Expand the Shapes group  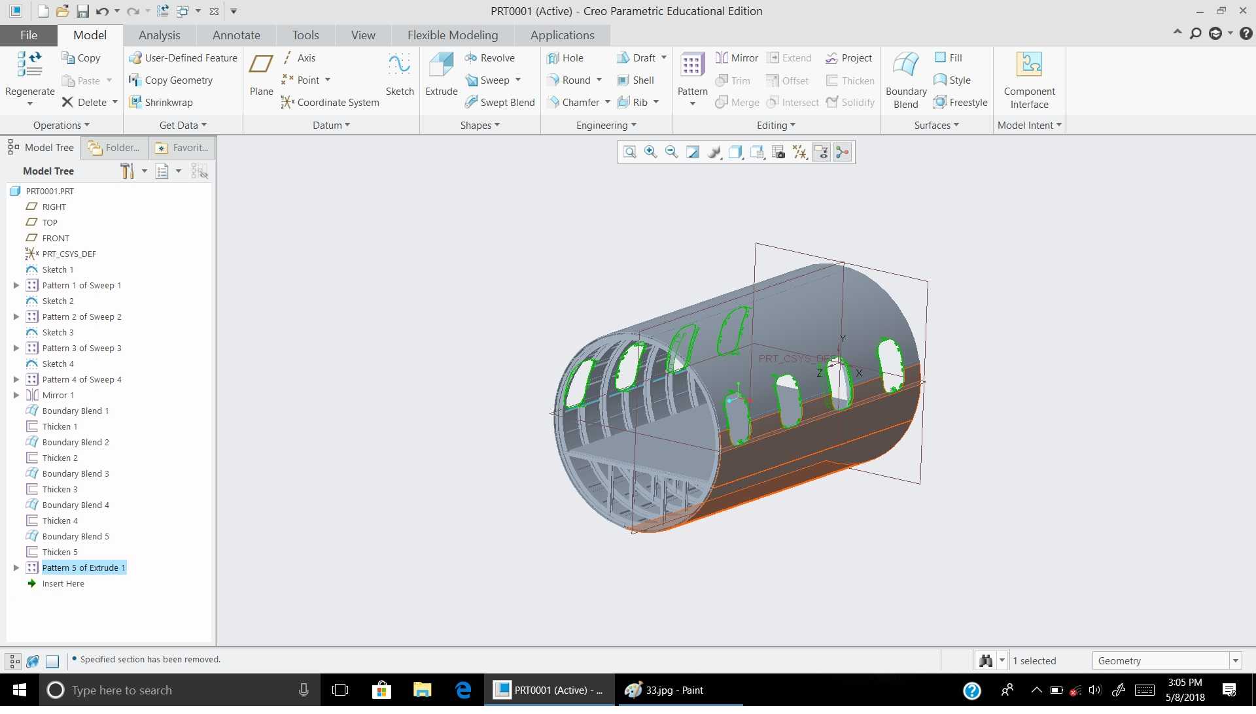[x=480, y=125]
